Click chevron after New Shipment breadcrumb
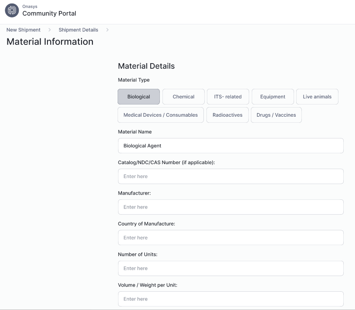Screen dimensions: 355x310 (x=50, y=30)
